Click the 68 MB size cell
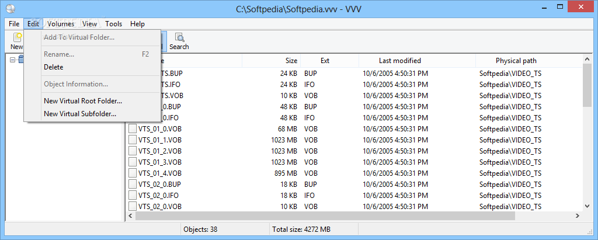 287,129
